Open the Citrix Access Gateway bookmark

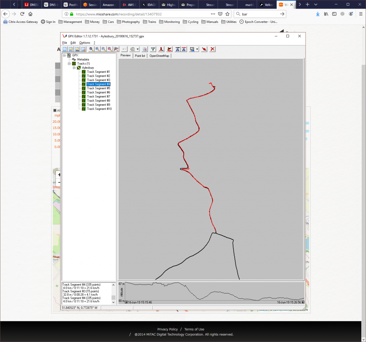pyautogui.click(x=20, y=22)
